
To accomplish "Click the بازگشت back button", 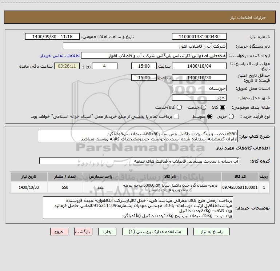I will (83, 232).
